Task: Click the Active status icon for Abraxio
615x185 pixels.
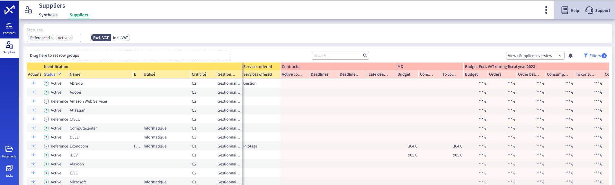Action: pos(46,83)
